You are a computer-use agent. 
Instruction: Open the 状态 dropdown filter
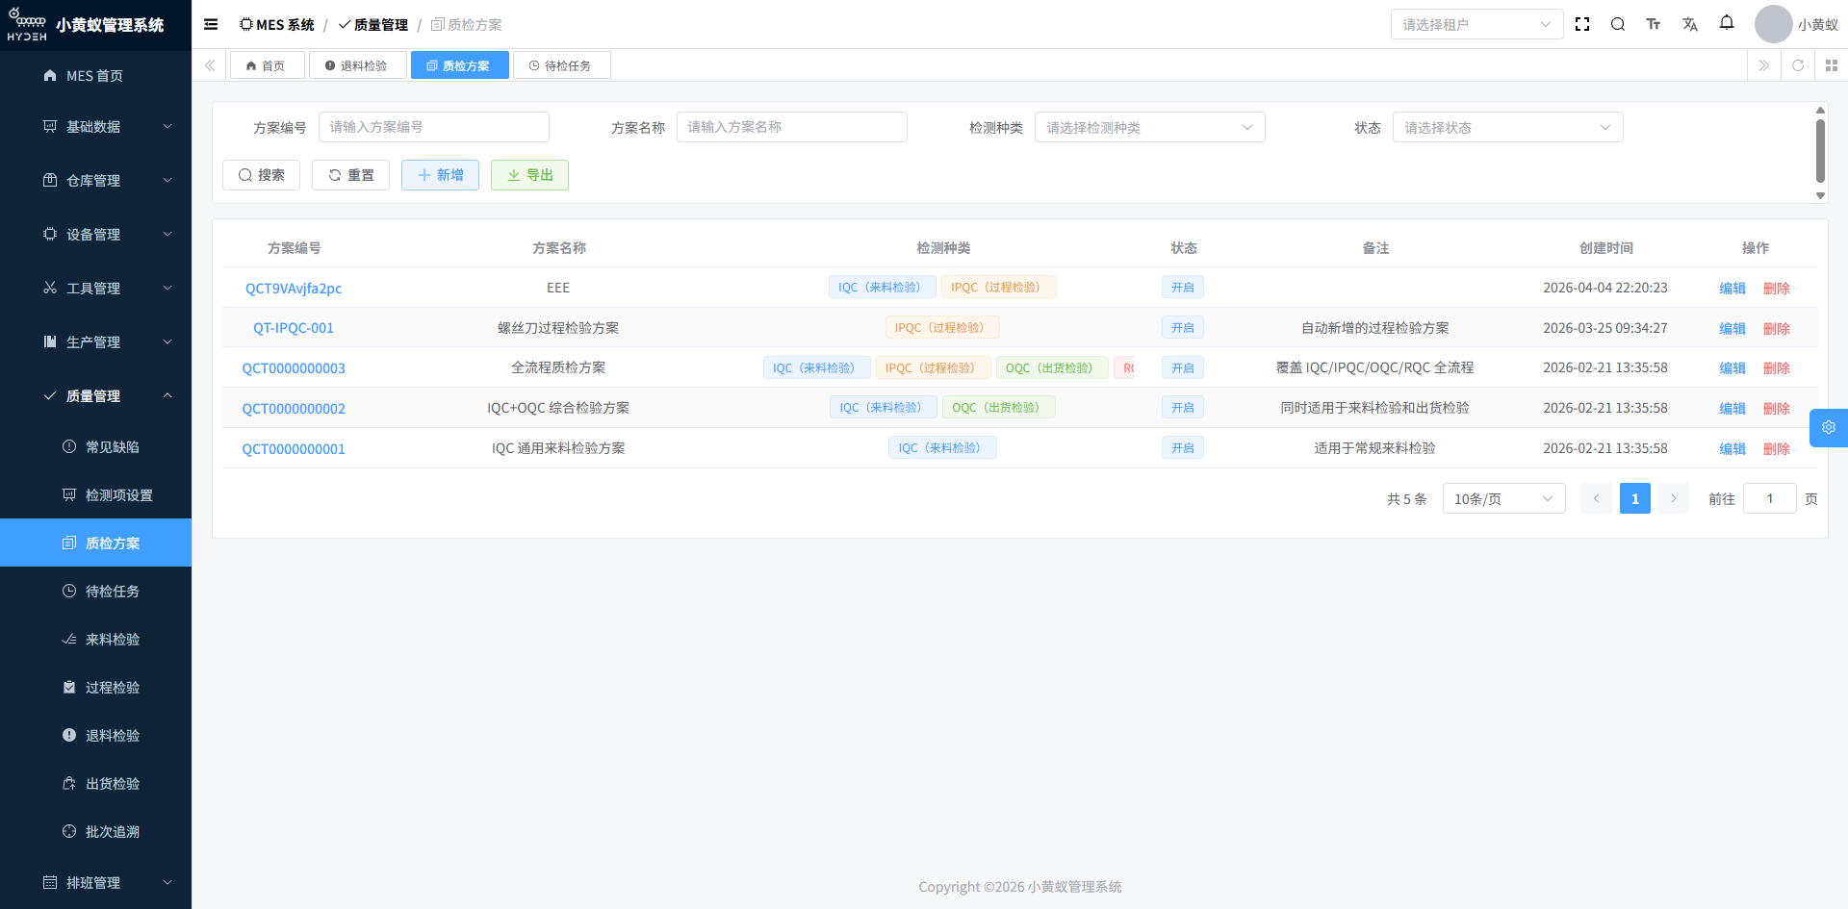coord(1507,127)
